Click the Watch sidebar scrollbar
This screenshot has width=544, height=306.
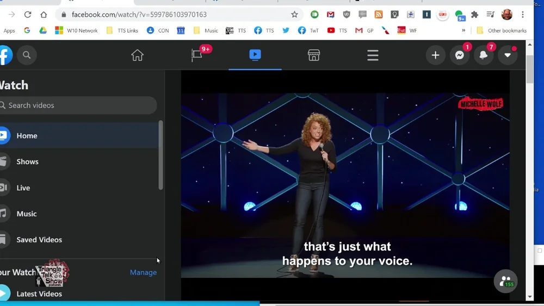tap(160, 155)
